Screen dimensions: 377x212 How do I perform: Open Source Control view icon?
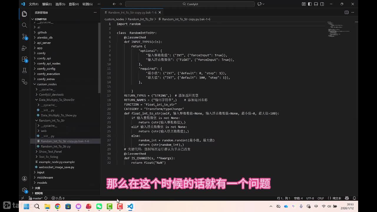pos(24,37)
